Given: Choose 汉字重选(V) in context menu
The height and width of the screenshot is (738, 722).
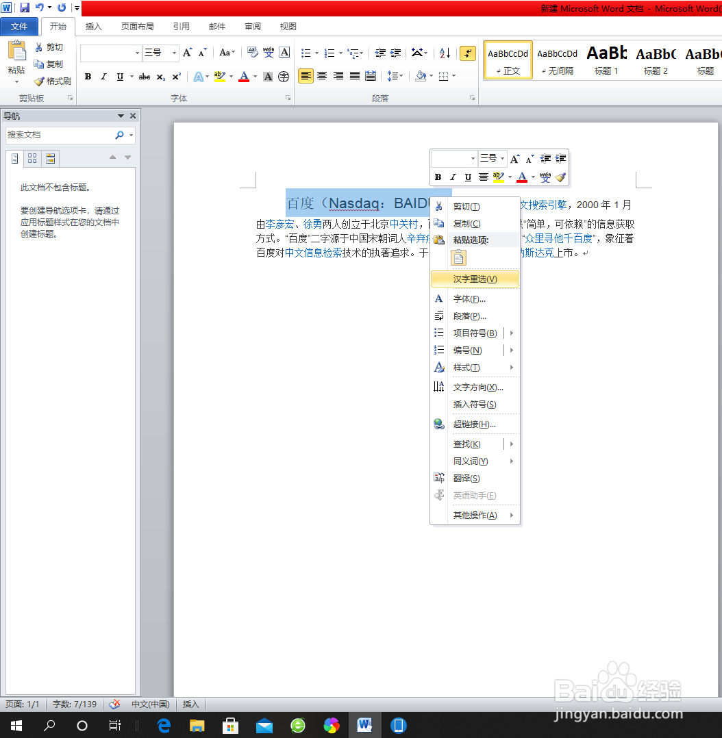Looking at the screenshot, I should point(475,279).
